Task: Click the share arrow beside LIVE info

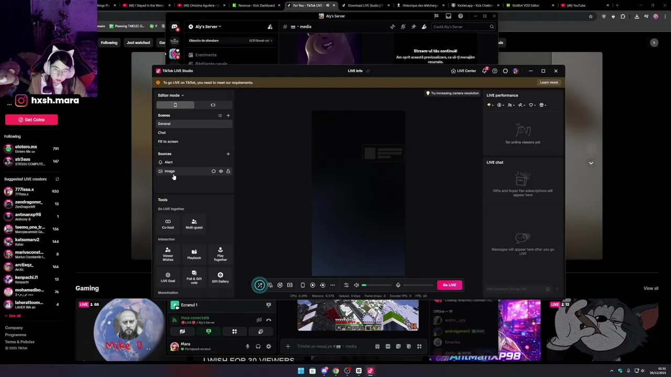Action: coord(368,71)
